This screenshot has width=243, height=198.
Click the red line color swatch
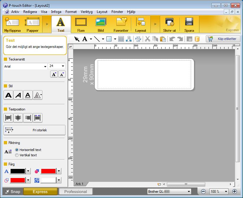(17, 180)
